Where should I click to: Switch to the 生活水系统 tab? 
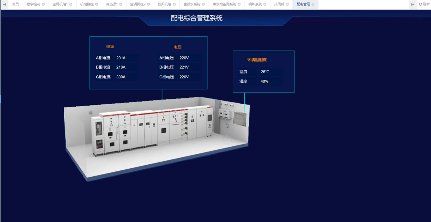[192, 4]
